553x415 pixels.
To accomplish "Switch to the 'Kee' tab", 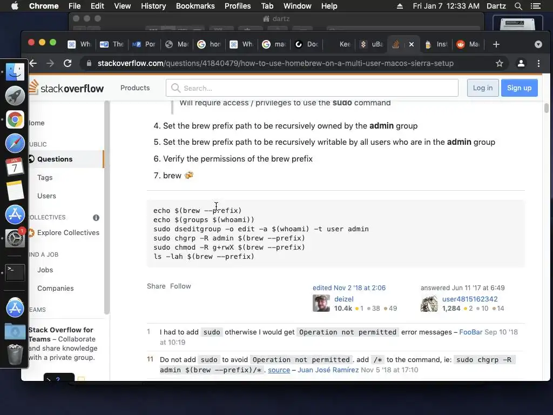I will (339, 44).
